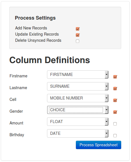The height and width of the screenshot is (162, 131).
Task: Click the arrow on the Gender CHOICE dropdown
Action: pos(106,110)
